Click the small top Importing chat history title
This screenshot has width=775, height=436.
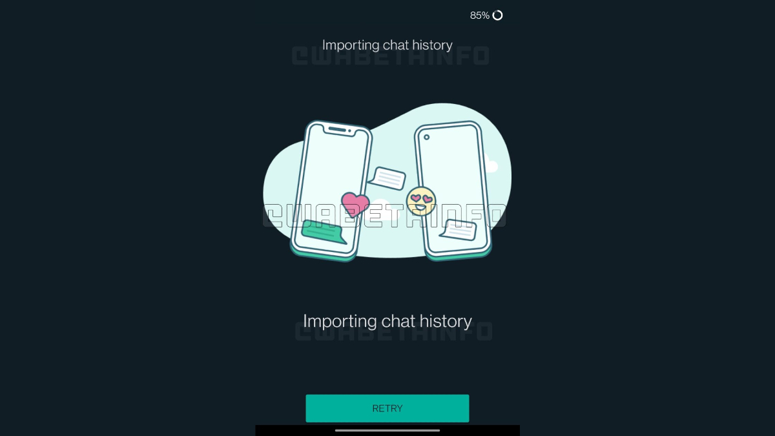[x=387, y=45]
